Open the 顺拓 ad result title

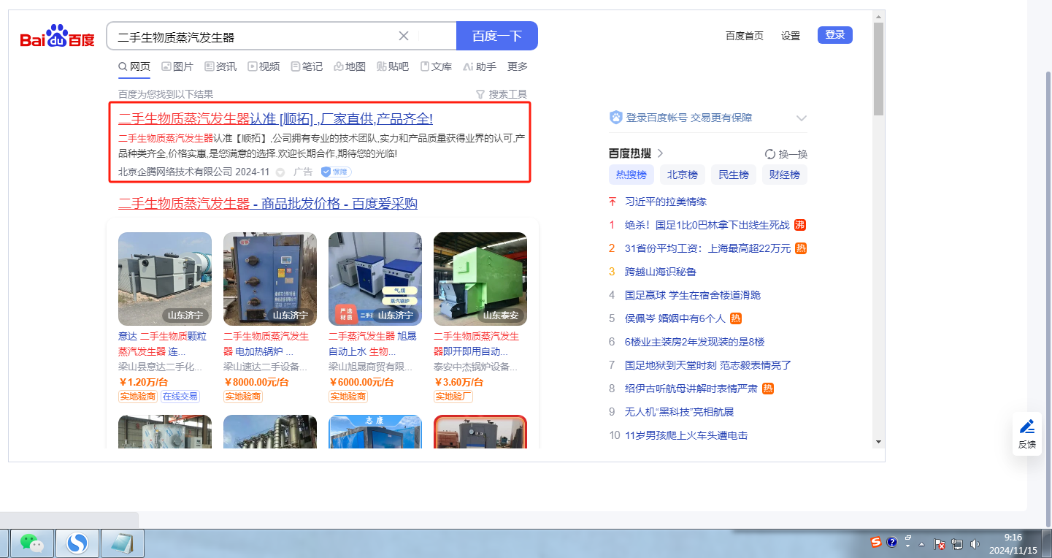(276, 118)
